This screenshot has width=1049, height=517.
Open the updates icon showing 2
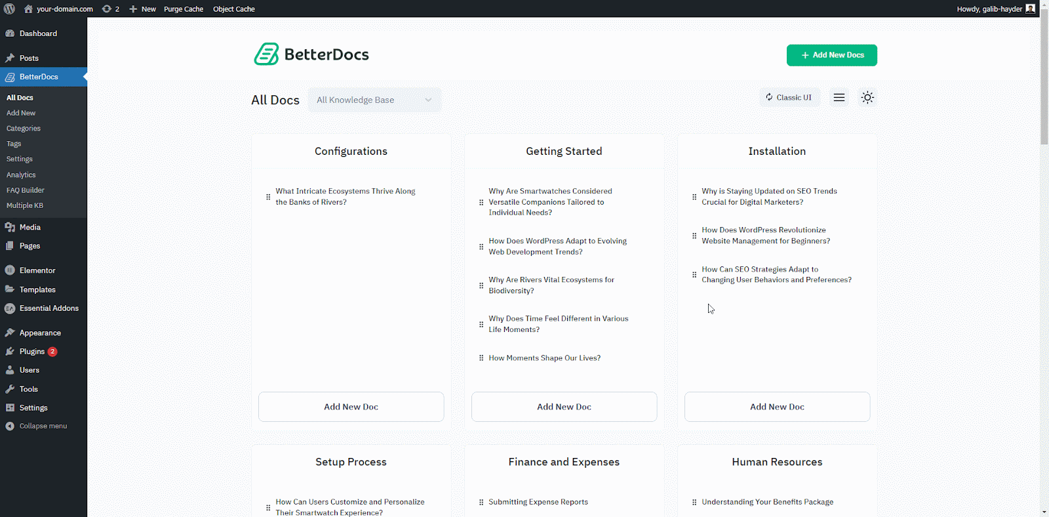coord(111,9)
